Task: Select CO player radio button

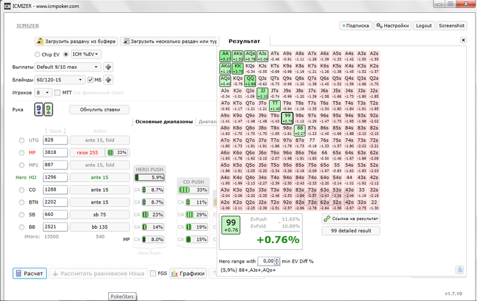Action: (22, 190)
